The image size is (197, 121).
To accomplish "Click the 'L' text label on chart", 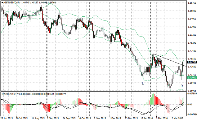I will click(x=143, y=83).
